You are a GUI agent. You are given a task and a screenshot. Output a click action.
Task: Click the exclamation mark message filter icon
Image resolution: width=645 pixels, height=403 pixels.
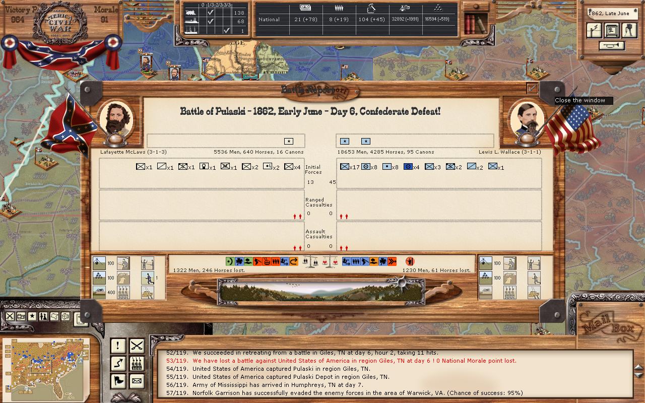(x=118, y=346)
